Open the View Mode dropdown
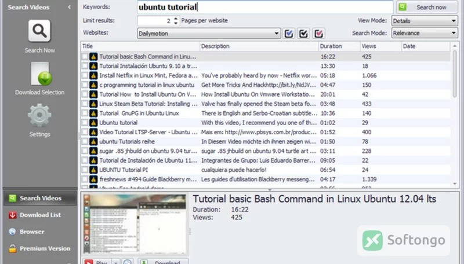Image resolution: width=464 pixels, height=264 pixels. coord(425,21)
